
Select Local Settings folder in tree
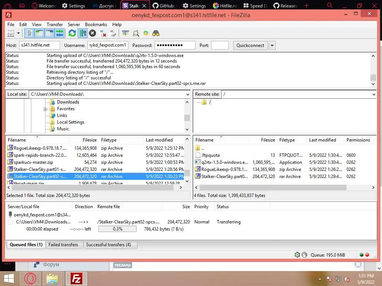[x=71, y=122]
